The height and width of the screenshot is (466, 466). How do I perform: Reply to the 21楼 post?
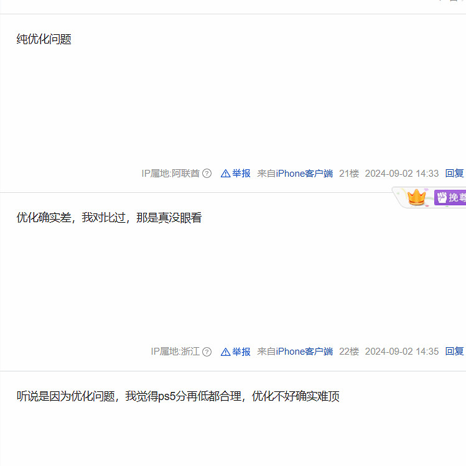click(454, 173)
